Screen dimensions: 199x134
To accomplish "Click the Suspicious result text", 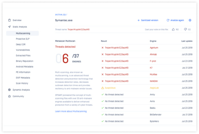I will pyautogui.click(x=110, y=88).
